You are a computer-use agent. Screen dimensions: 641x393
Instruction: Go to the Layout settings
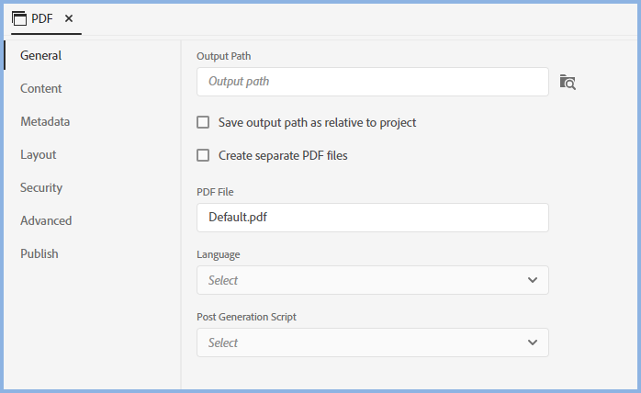39,154
